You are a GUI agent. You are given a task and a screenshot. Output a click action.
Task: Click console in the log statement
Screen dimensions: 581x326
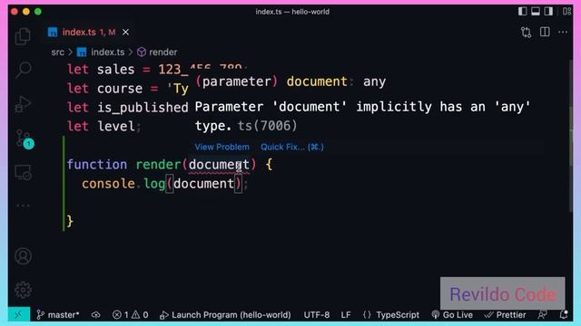tap(108, 183)
